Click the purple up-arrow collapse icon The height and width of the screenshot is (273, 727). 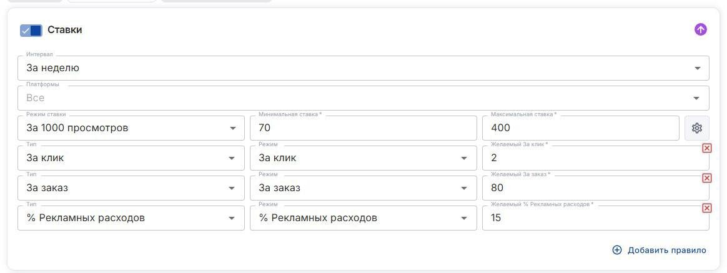[701, 29]
